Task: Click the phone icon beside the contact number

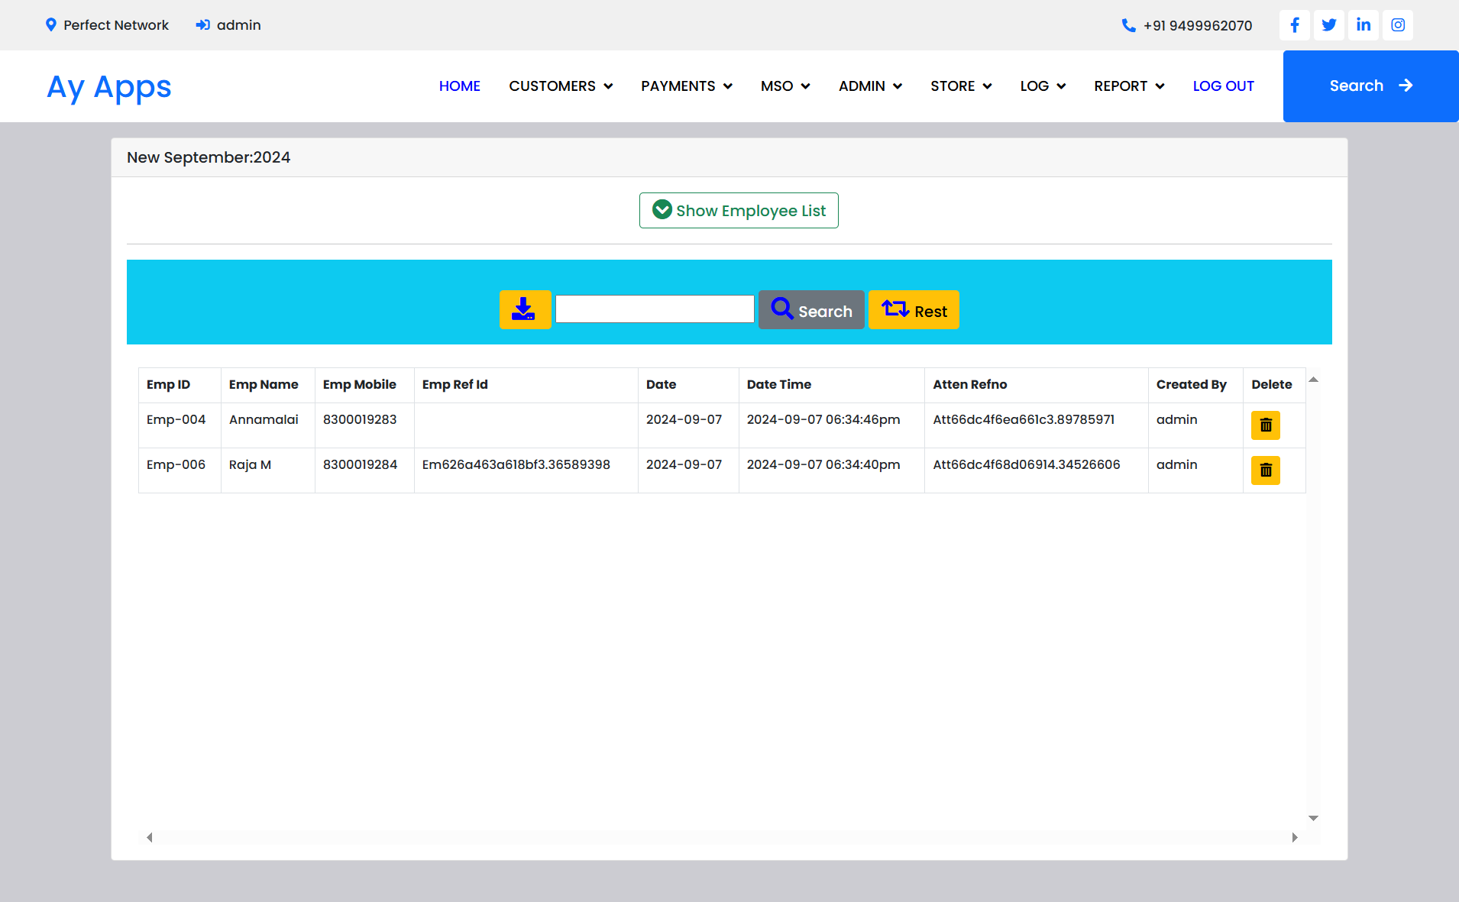Action: pos(1128,25)
